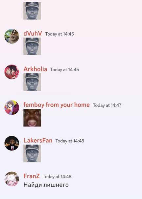The width and height of the screenshot is (142, 199).
Task: Click dVuhV's Today at 14:45 timestamp
Action: pyautogui.click(x=59, y=34)
